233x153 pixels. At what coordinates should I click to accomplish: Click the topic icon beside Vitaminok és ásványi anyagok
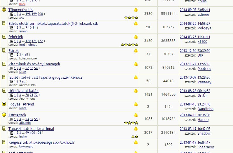tap(4, 64)
